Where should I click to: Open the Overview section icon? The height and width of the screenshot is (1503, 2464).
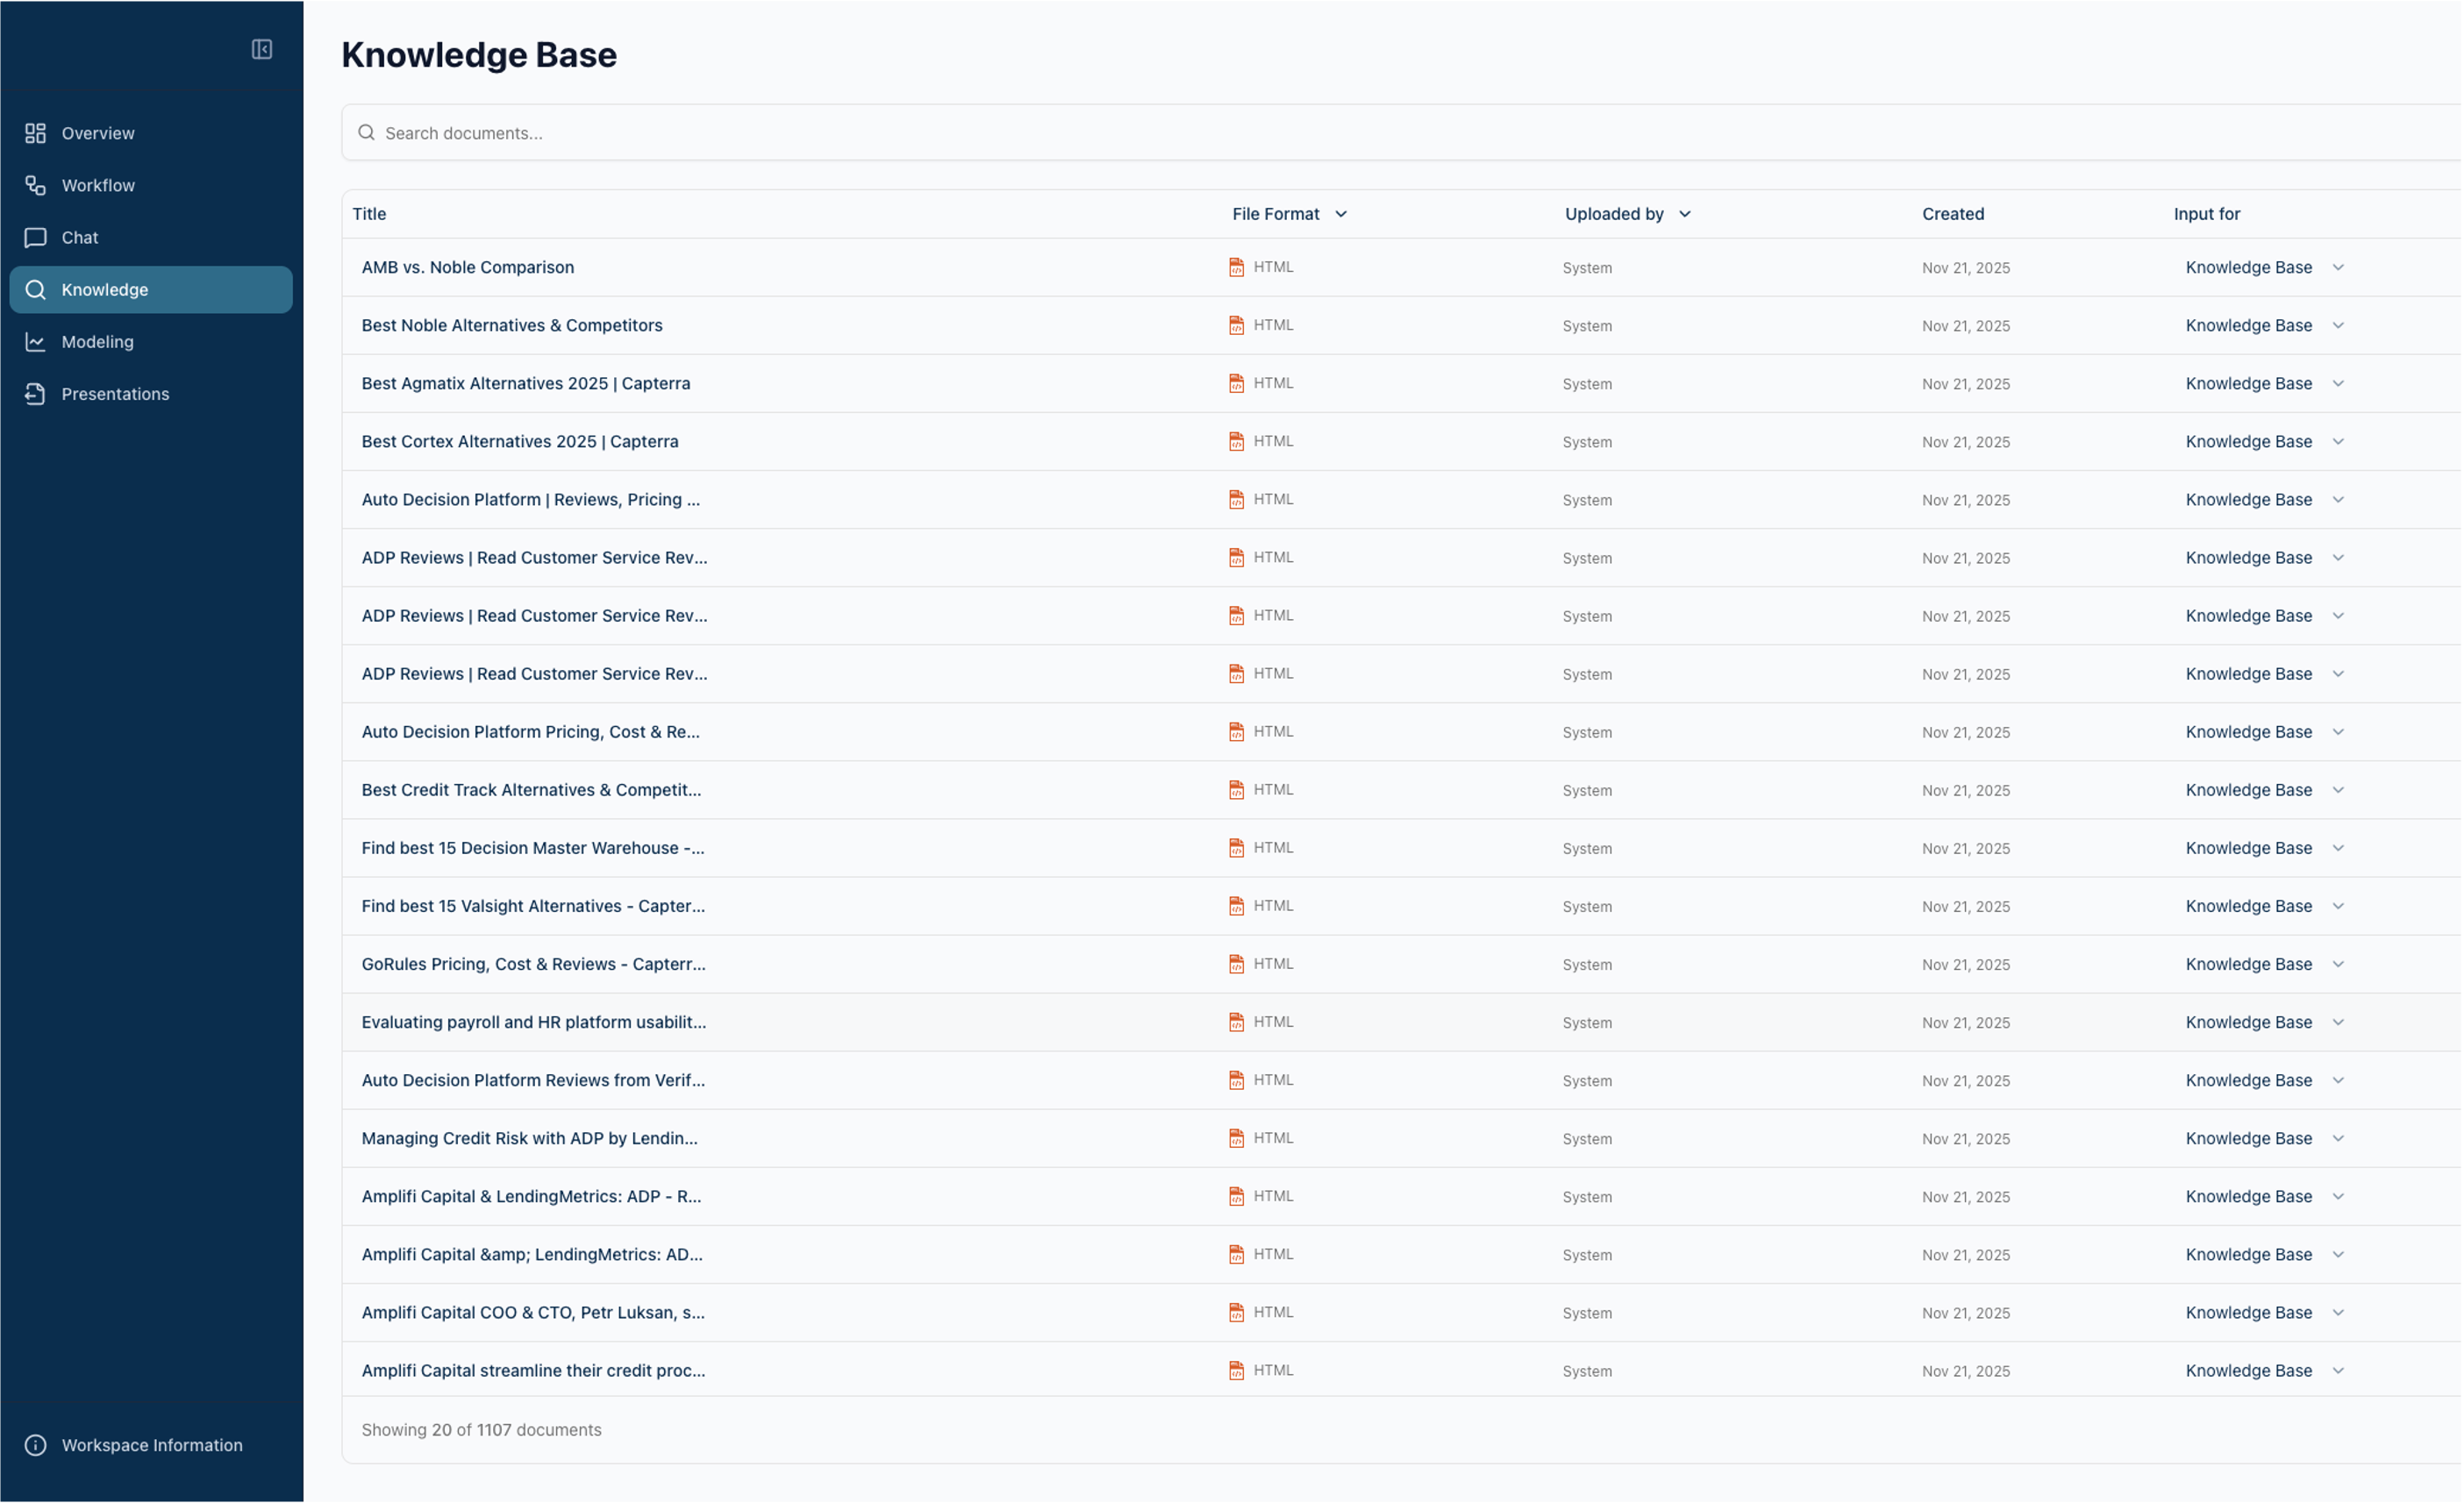[x=35, y=132]
